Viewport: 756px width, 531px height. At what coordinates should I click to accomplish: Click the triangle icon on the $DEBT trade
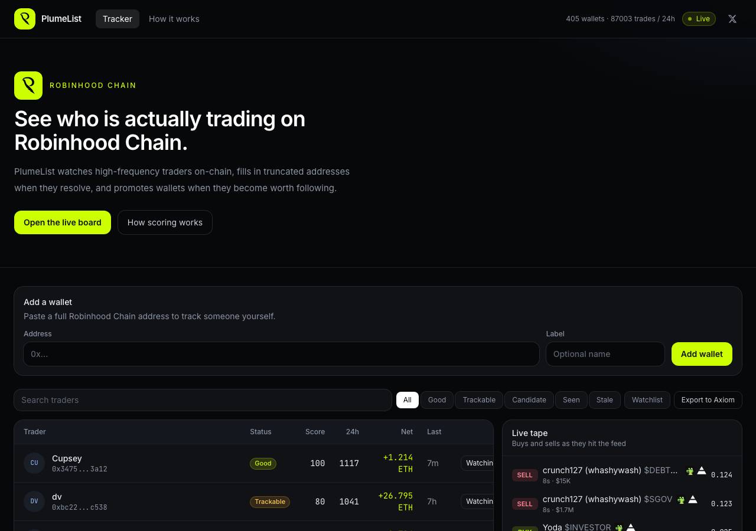(702, 470)
